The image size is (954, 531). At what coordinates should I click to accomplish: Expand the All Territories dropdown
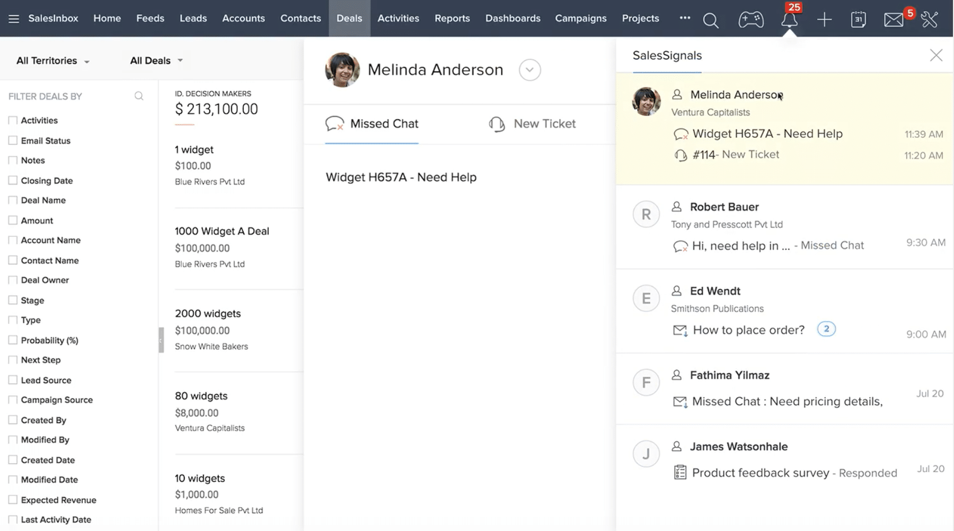point(53,61)
